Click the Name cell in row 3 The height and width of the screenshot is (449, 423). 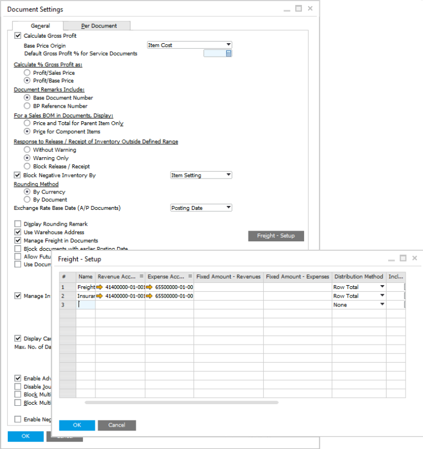click(x=85, y=305)
